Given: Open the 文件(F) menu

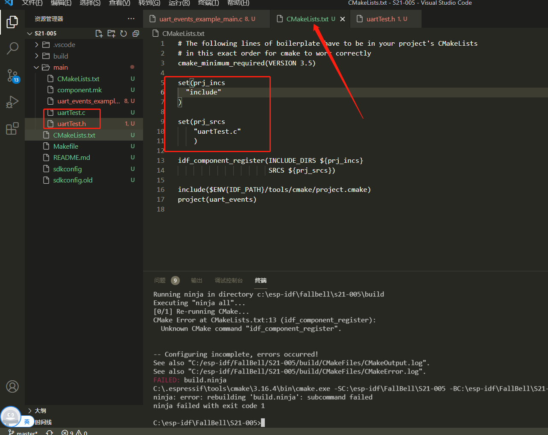Looking at the screenshot, I should click(32, 3).
